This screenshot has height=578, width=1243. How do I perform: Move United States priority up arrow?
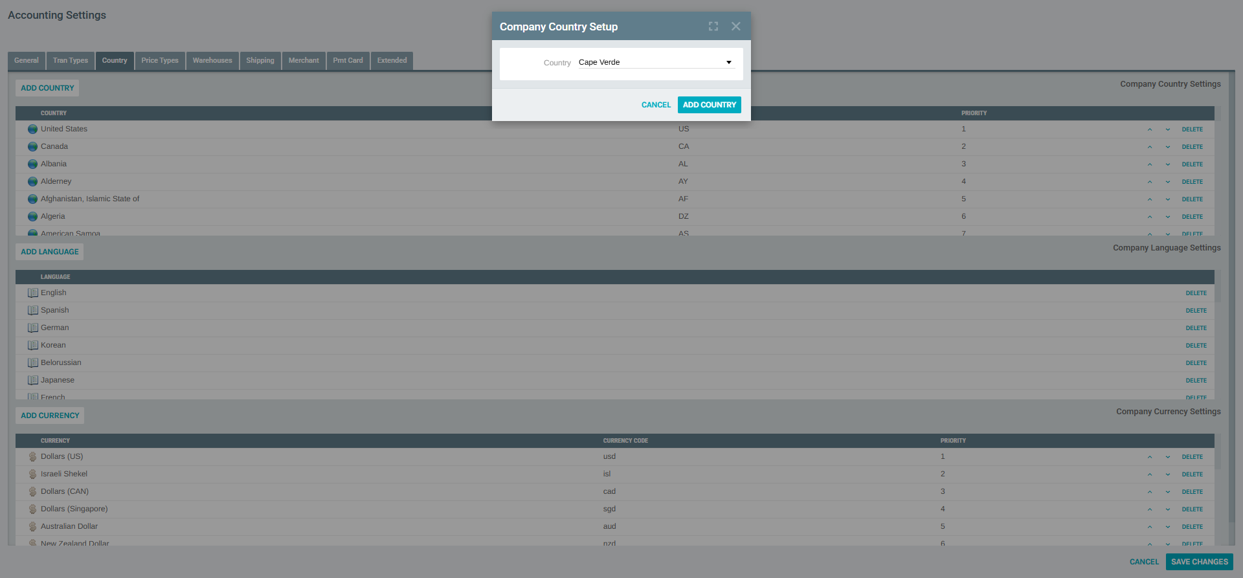point(1150,129)
